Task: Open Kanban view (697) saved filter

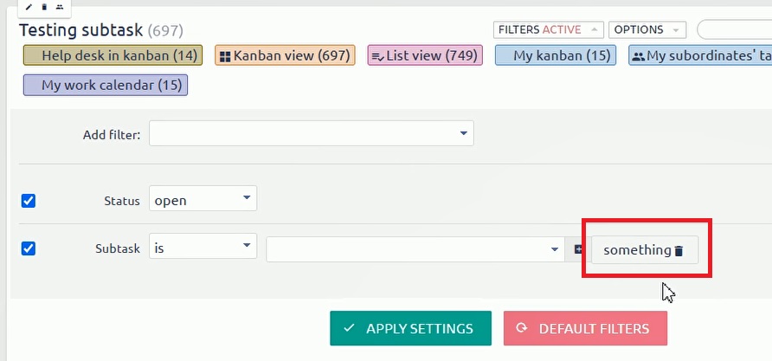Action: (285, 56)
